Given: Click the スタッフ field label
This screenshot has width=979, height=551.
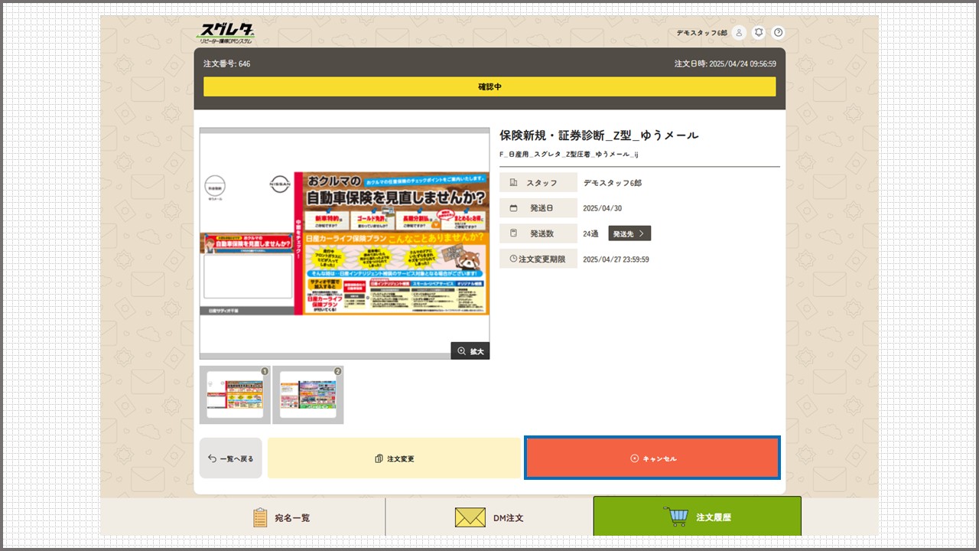Looking at the screenshot, I should [538, 183].
